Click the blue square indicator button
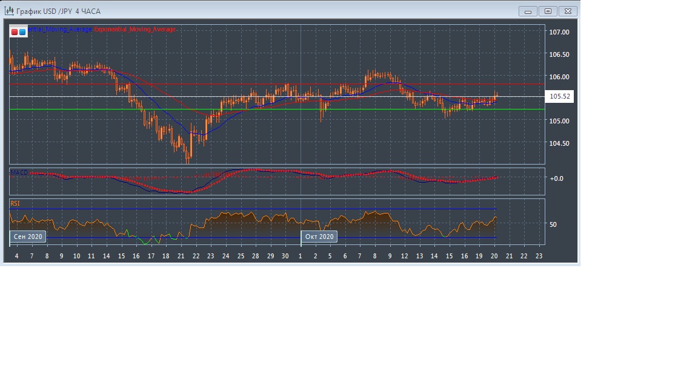 [22, 31]
